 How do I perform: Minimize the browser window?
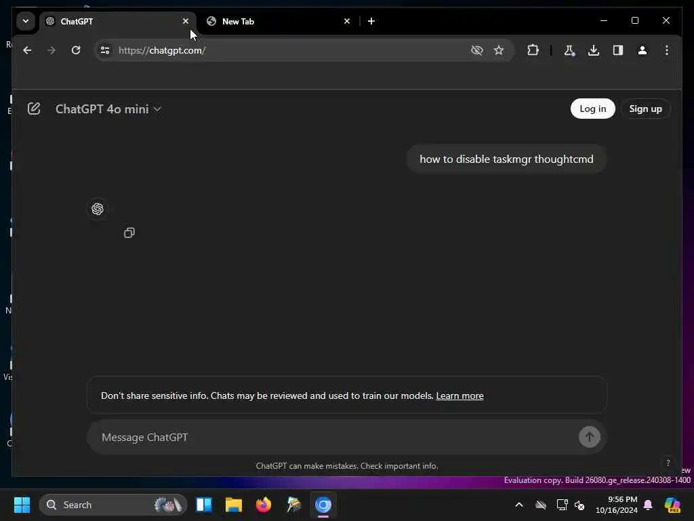coord(604,20)
